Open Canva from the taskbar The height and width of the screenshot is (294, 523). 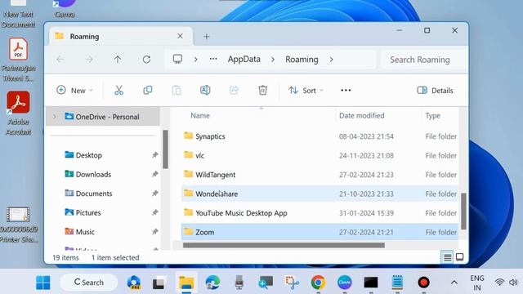click(345, 283)
